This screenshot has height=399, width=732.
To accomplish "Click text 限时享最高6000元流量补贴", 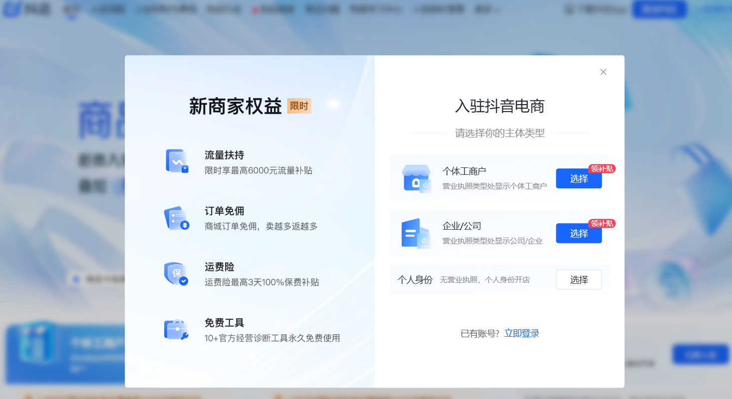I will pyautogui.click(x=258, y=170).
